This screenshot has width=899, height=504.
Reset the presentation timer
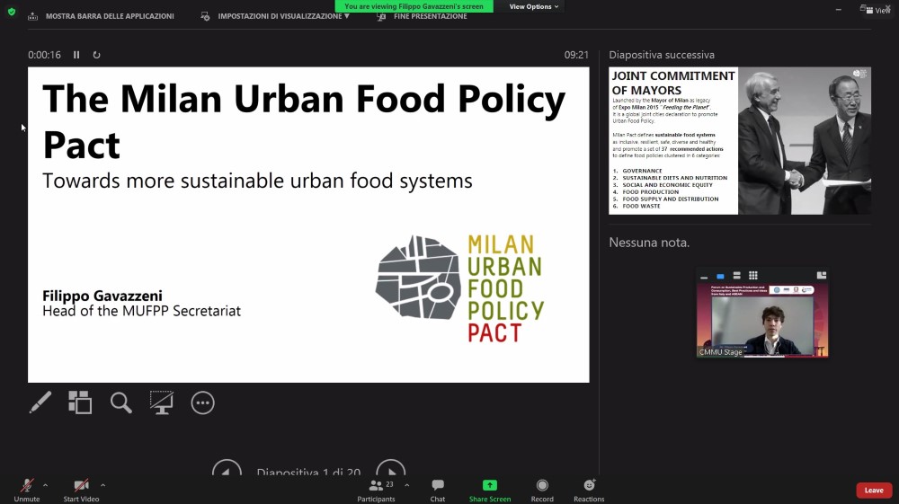coord(96,55)
